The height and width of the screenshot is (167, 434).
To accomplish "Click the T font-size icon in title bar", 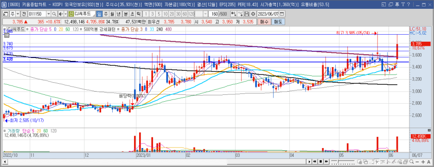I will click(x=403, y=5).
